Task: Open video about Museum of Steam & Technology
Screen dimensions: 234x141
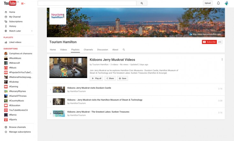Action: click(x=105, y=100)
